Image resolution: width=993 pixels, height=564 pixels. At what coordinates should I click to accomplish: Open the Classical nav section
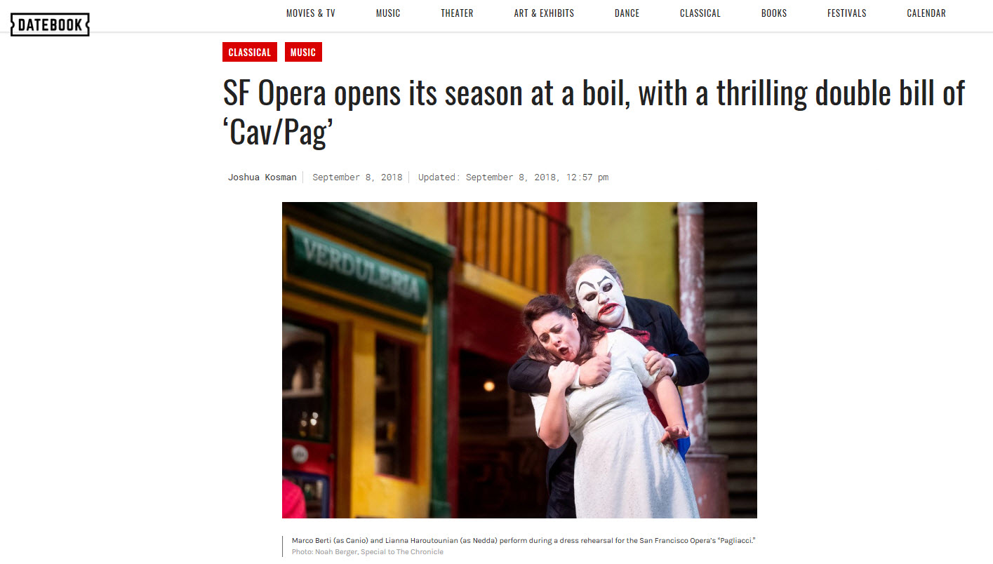700,13
